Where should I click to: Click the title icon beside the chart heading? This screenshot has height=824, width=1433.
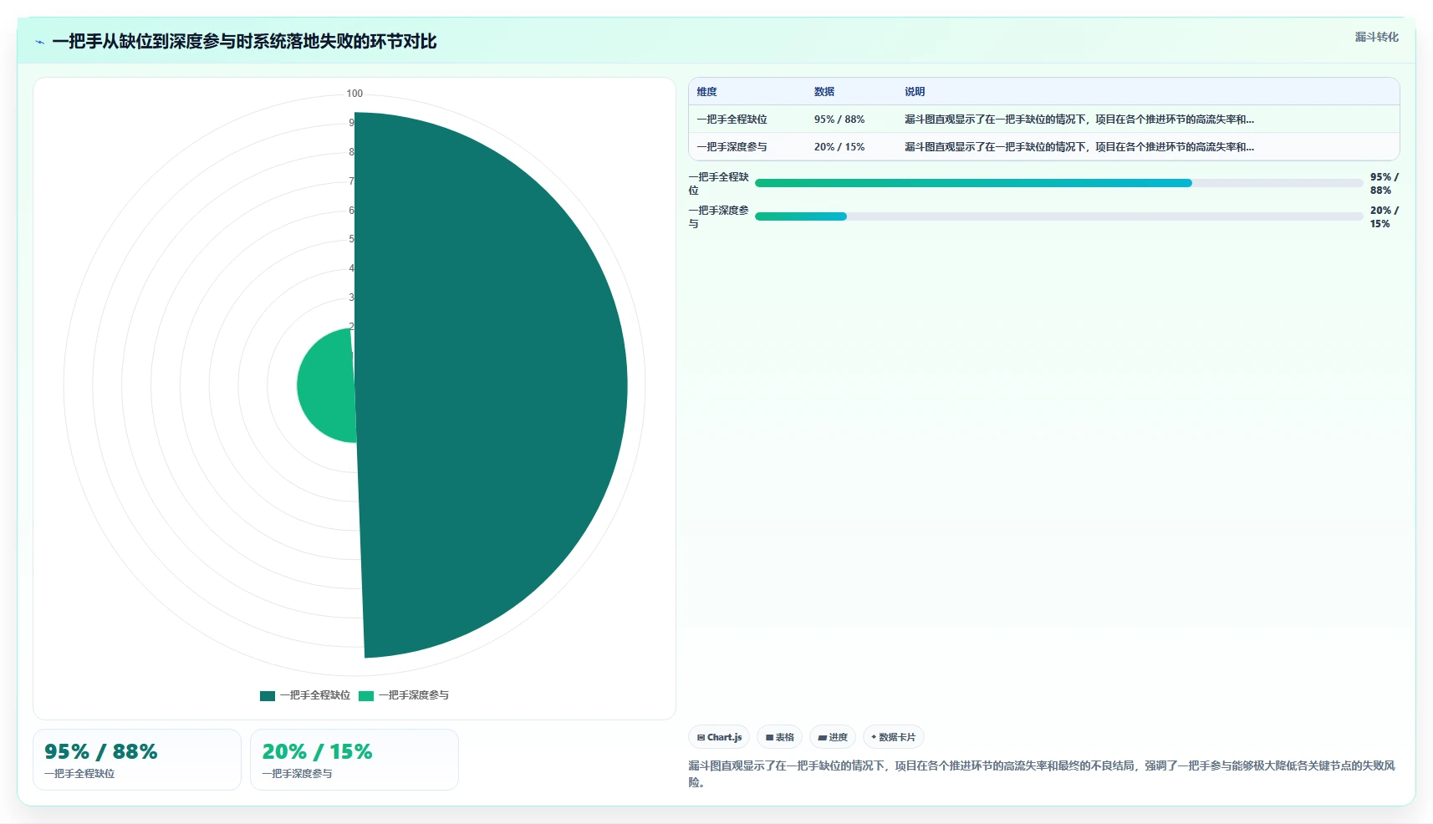click(x=39, y=42)
